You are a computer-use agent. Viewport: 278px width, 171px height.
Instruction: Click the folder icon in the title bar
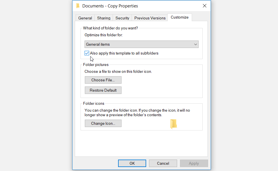coord(78,6)
